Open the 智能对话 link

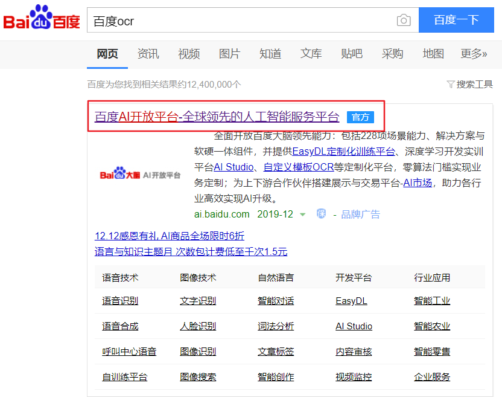click(276, 301)
